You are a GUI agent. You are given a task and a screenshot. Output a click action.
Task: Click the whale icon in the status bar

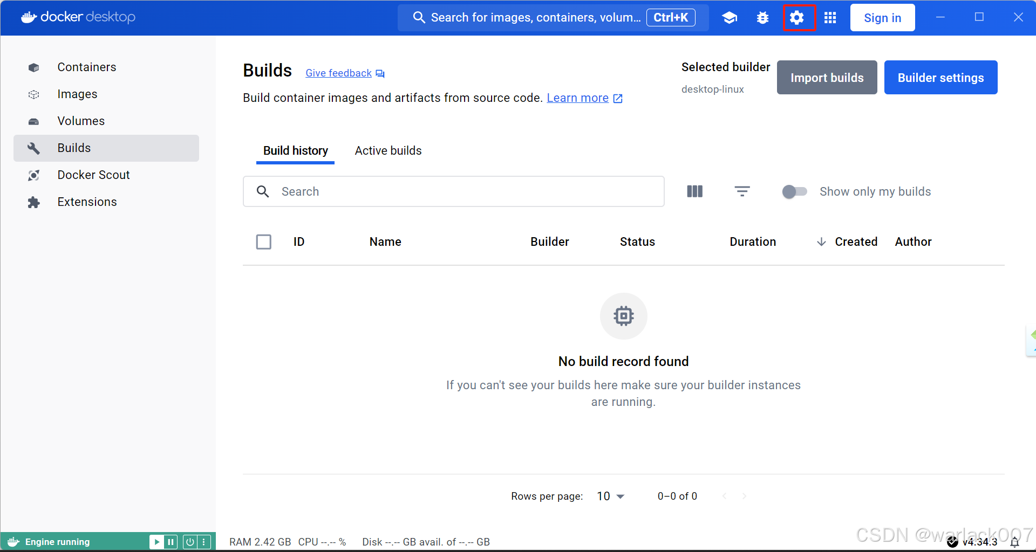point(13,542)
